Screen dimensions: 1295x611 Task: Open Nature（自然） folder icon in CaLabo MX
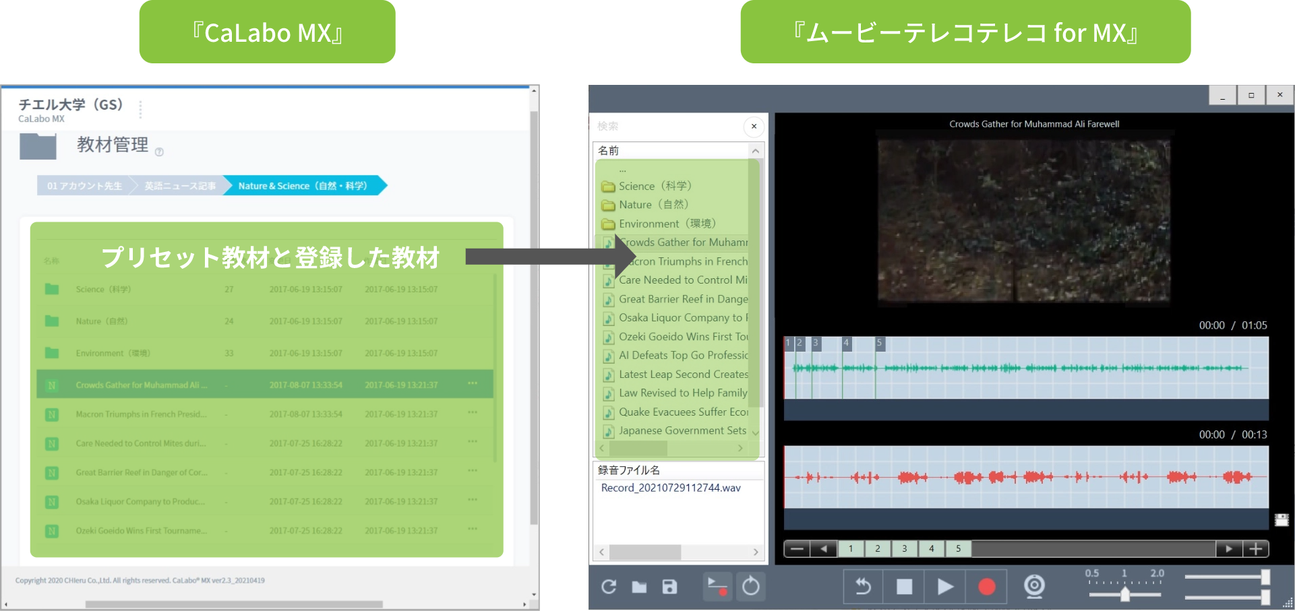pyautogui.click(x=52, y=321)
